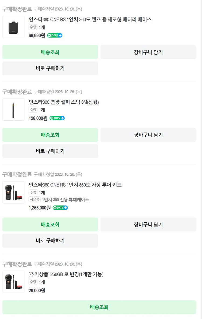This screenshot has height=319, width=202.
Task: Click 장바구니 담기 for the selfie stick
Action: tap(148, 135)
